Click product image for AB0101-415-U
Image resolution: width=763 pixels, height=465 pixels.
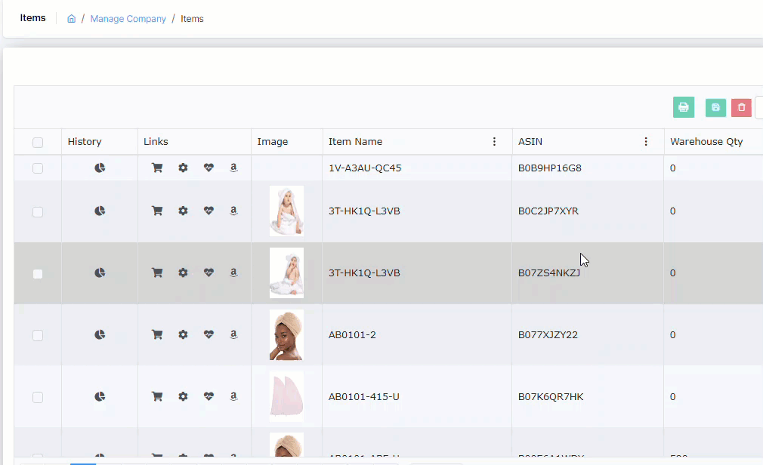(286, 396)
